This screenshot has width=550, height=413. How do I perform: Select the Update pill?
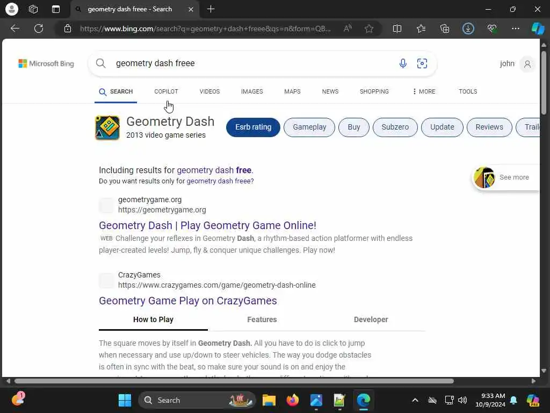click(x=442, y=127)
